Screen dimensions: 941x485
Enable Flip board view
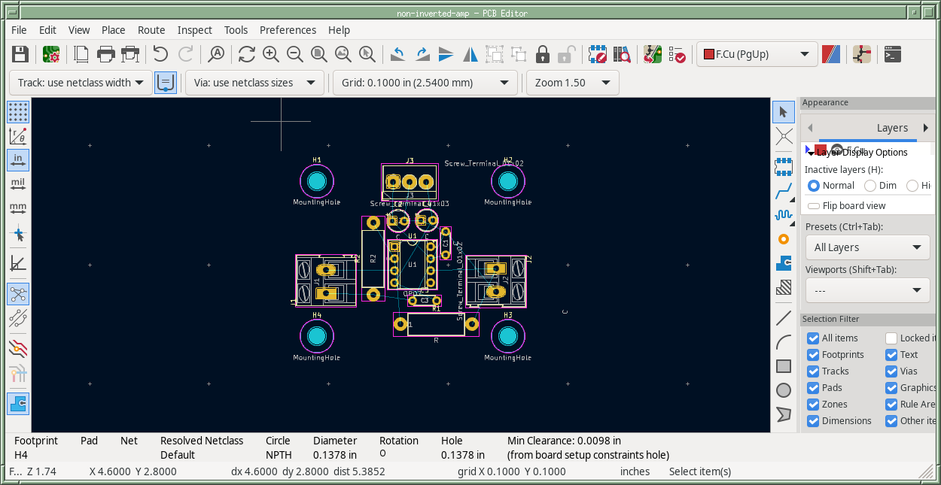pyautogui.click(x=845, y=206)
